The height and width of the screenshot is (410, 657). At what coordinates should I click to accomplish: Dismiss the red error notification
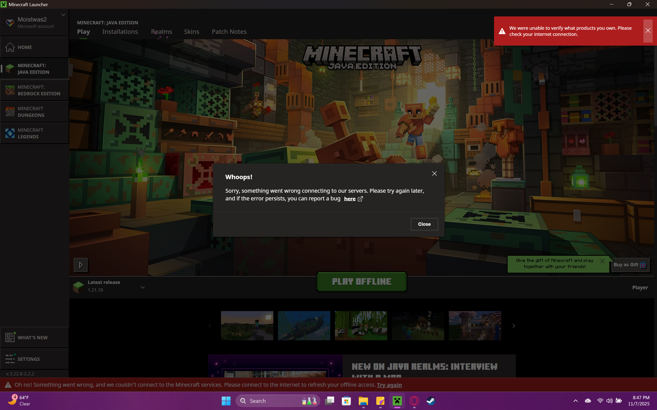[x=648, y=31]
